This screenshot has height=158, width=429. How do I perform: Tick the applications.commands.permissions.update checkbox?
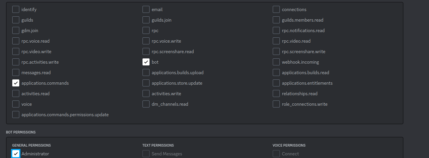pos(16,115)
